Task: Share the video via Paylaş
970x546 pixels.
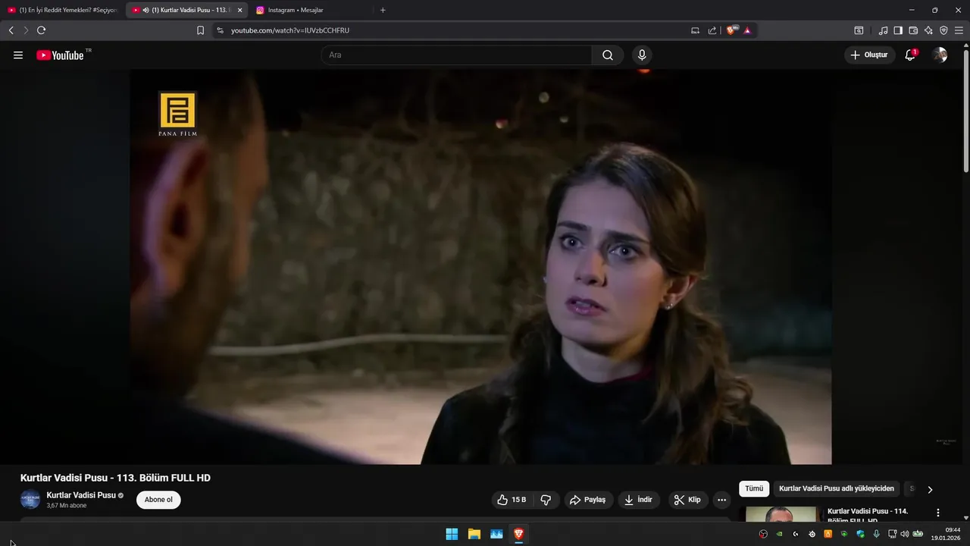Action: 588,500
